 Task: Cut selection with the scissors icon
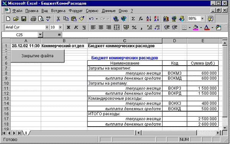point(58,19)
